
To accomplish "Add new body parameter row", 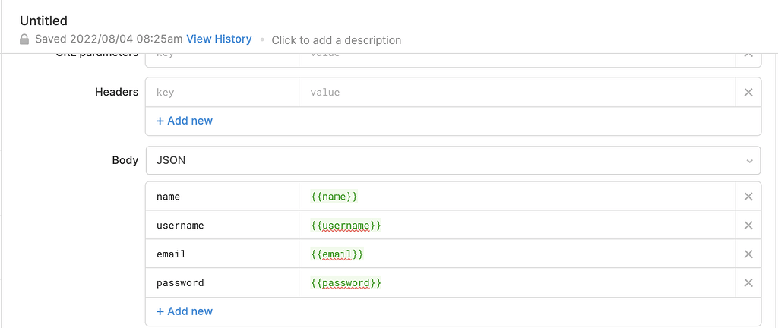I will pos(185,311).
